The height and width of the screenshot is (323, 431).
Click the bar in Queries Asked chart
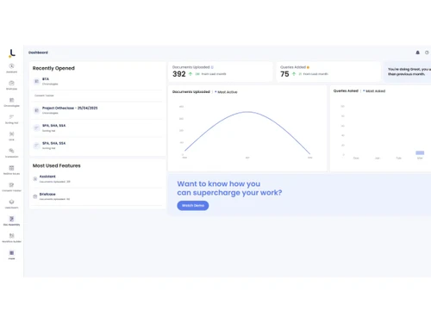point(420,152)
